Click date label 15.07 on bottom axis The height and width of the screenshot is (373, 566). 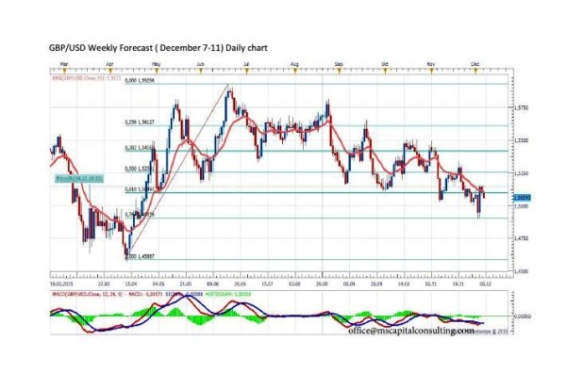(268, 284)
